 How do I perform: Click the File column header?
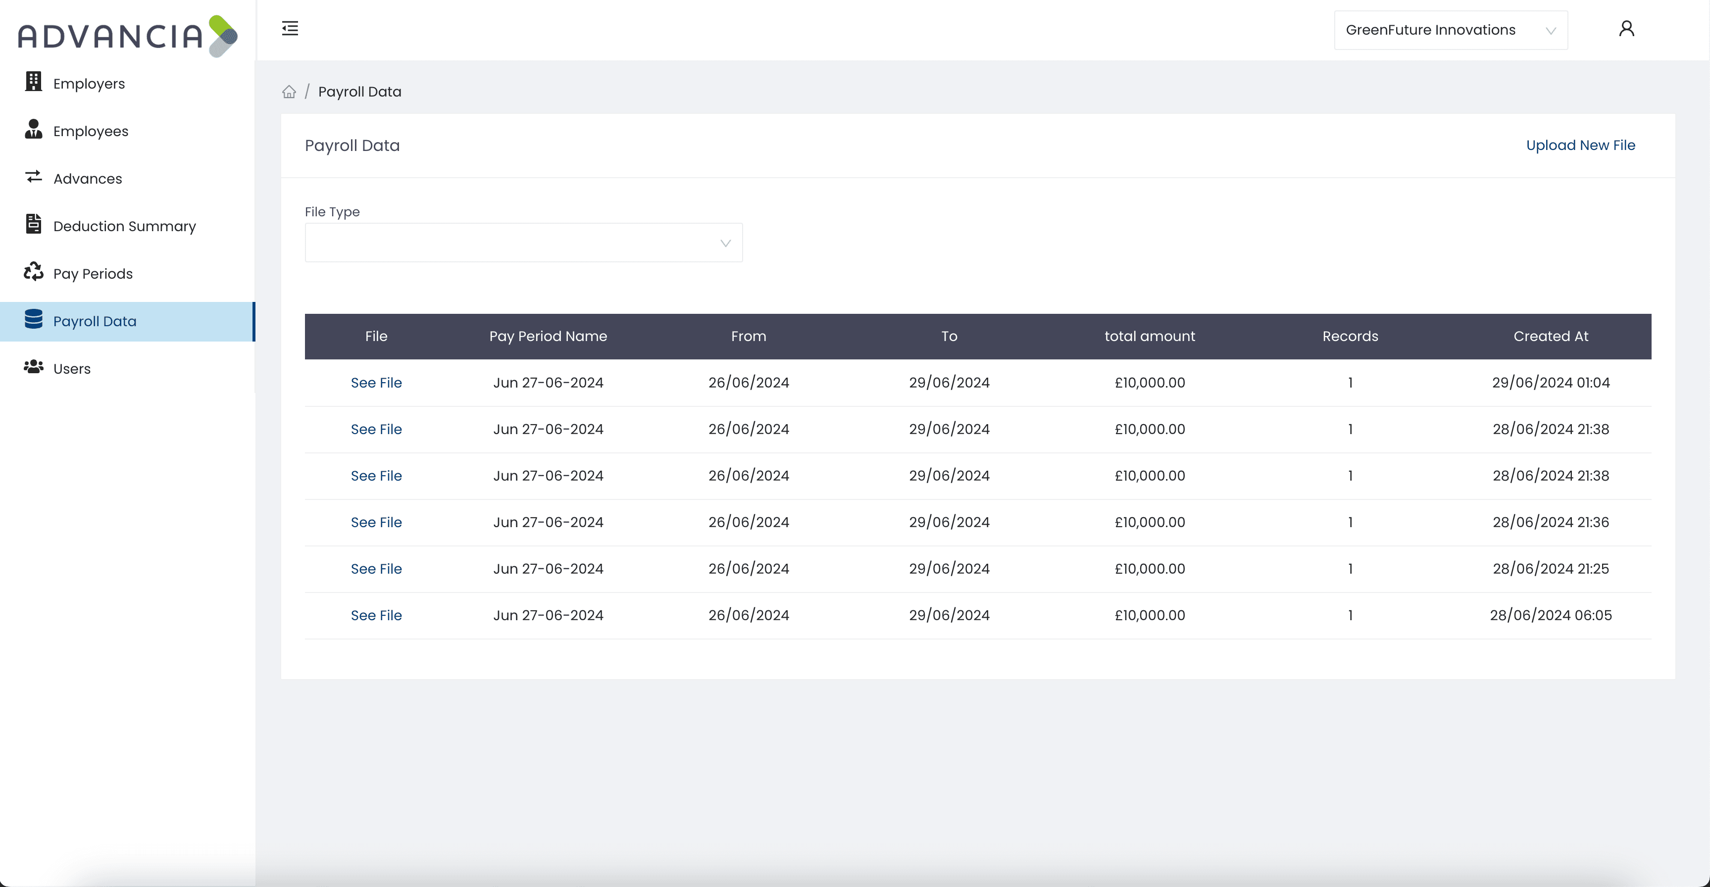pyautogui.click(x=376, y=337)
